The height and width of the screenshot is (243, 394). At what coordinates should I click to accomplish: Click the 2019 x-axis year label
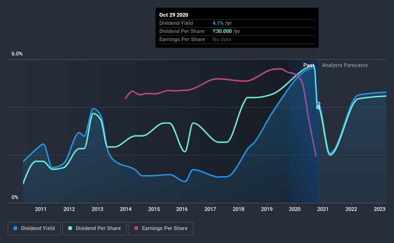[267, 209]
